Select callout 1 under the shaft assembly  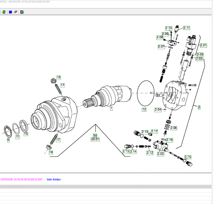tap(111, 108)
